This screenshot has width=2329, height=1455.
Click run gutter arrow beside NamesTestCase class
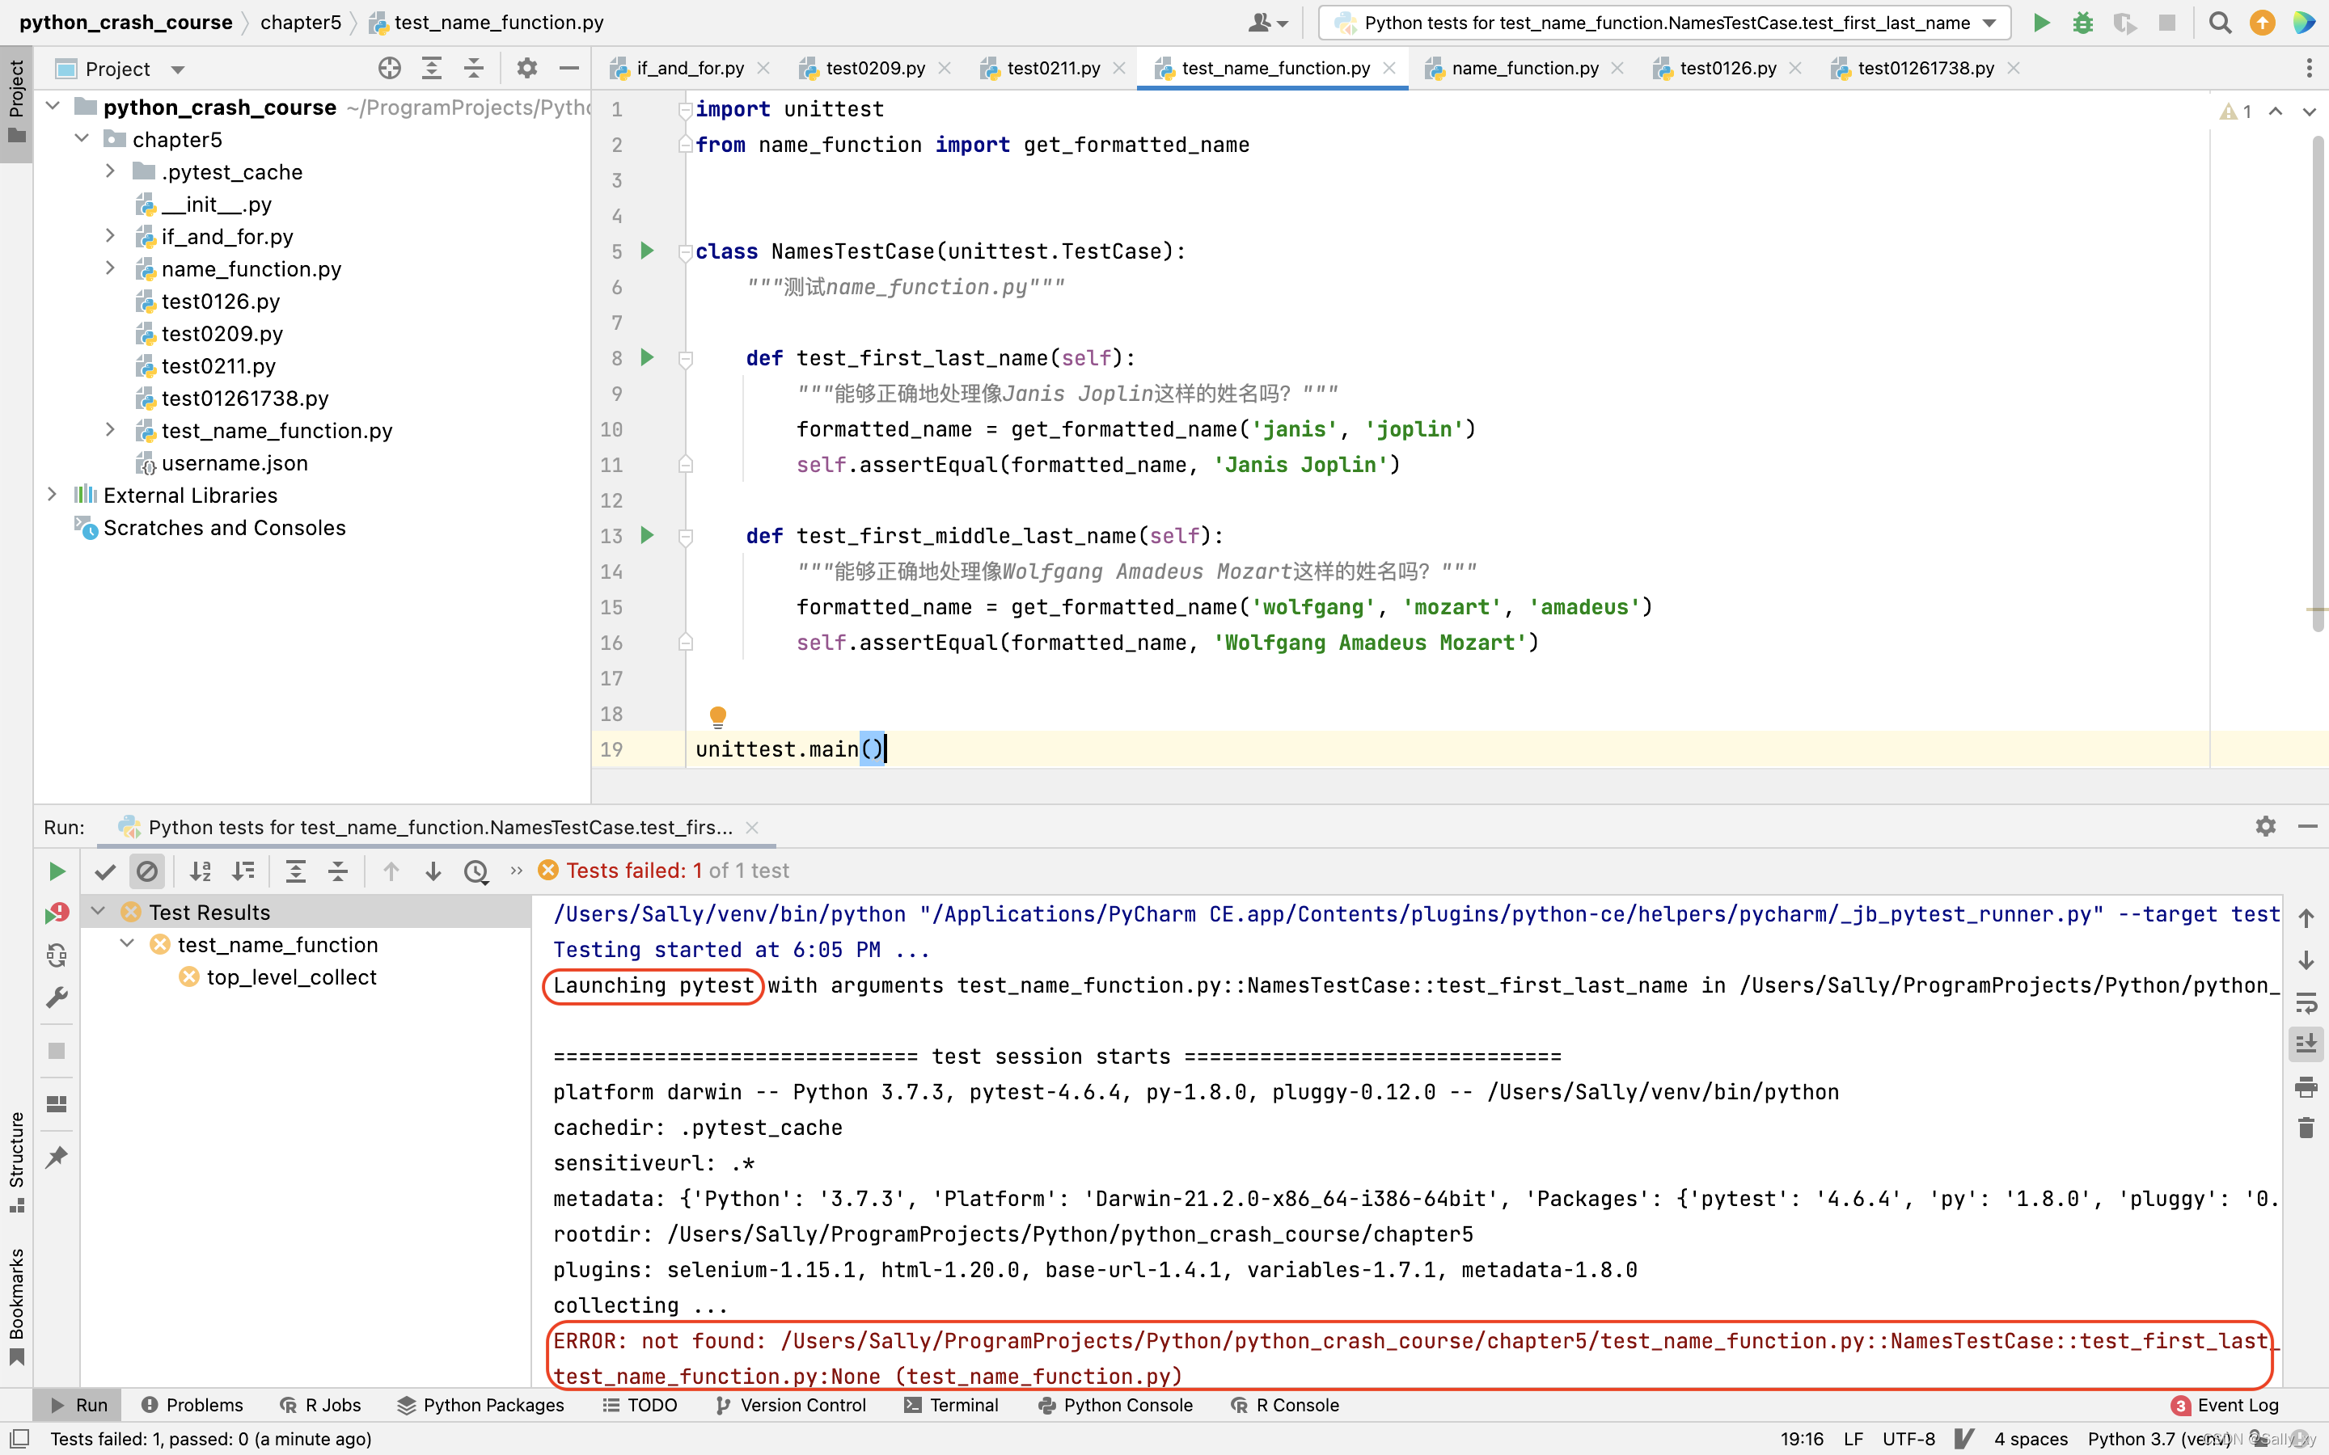click(648, 251)
